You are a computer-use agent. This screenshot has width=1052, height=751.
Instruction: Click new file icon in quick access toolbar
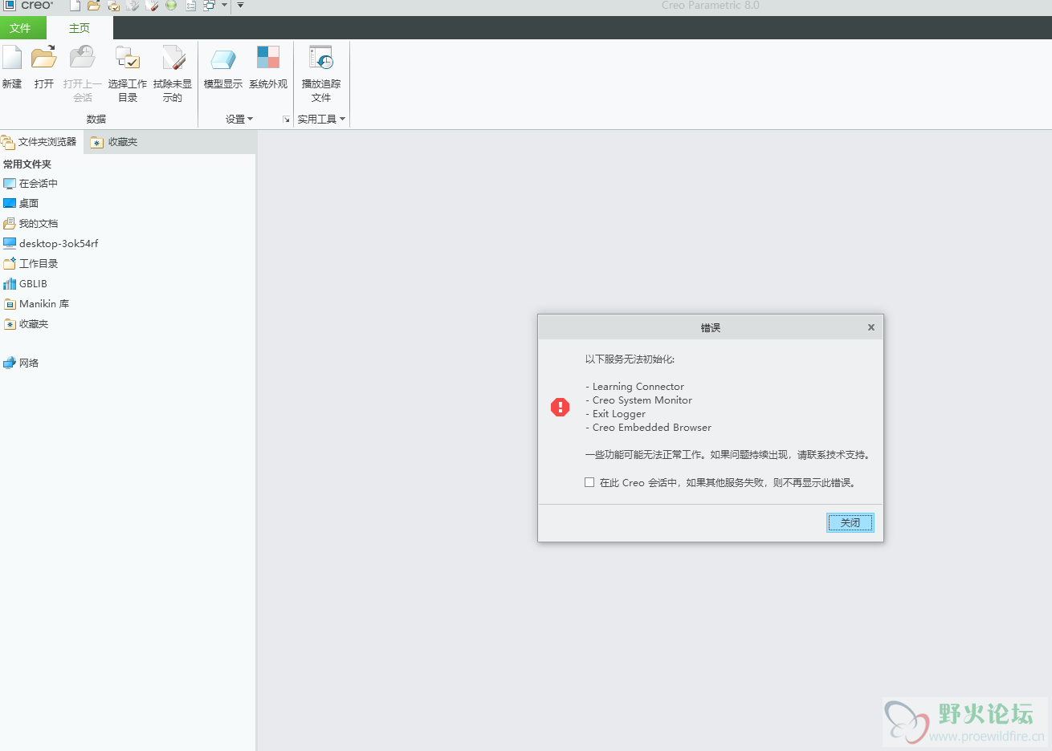tap(75, 6)
